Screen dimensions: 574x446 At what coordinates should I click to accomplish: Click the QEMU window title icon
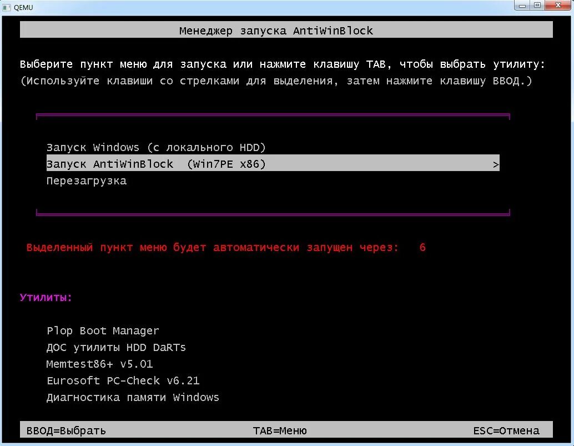tap(6, 7)
